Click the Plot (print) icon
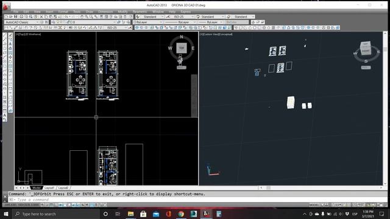The height and width of the screenshot is (219, 390). (x=21, y=16)
